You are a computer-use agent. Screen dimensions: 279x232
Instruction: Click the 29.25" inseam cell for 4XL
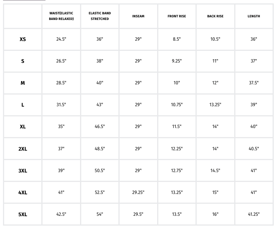pos(138,192)
